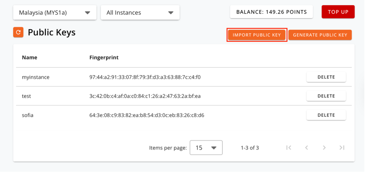Viewport: 365px width, 173px height.
Task: Select the test key row name
Action: coord(27,96)
